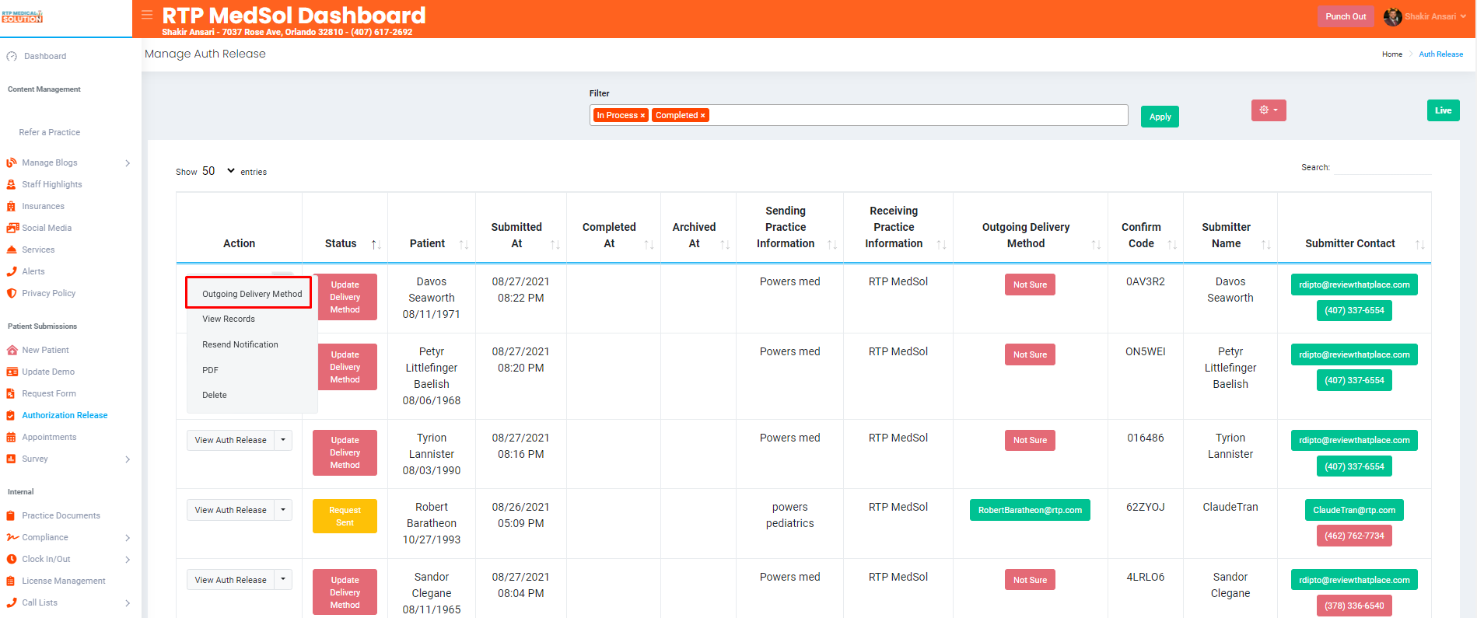Click the Social Media icon
Image resolution: width=1477 pixels, height=618 pixels.
click(12, 228)
